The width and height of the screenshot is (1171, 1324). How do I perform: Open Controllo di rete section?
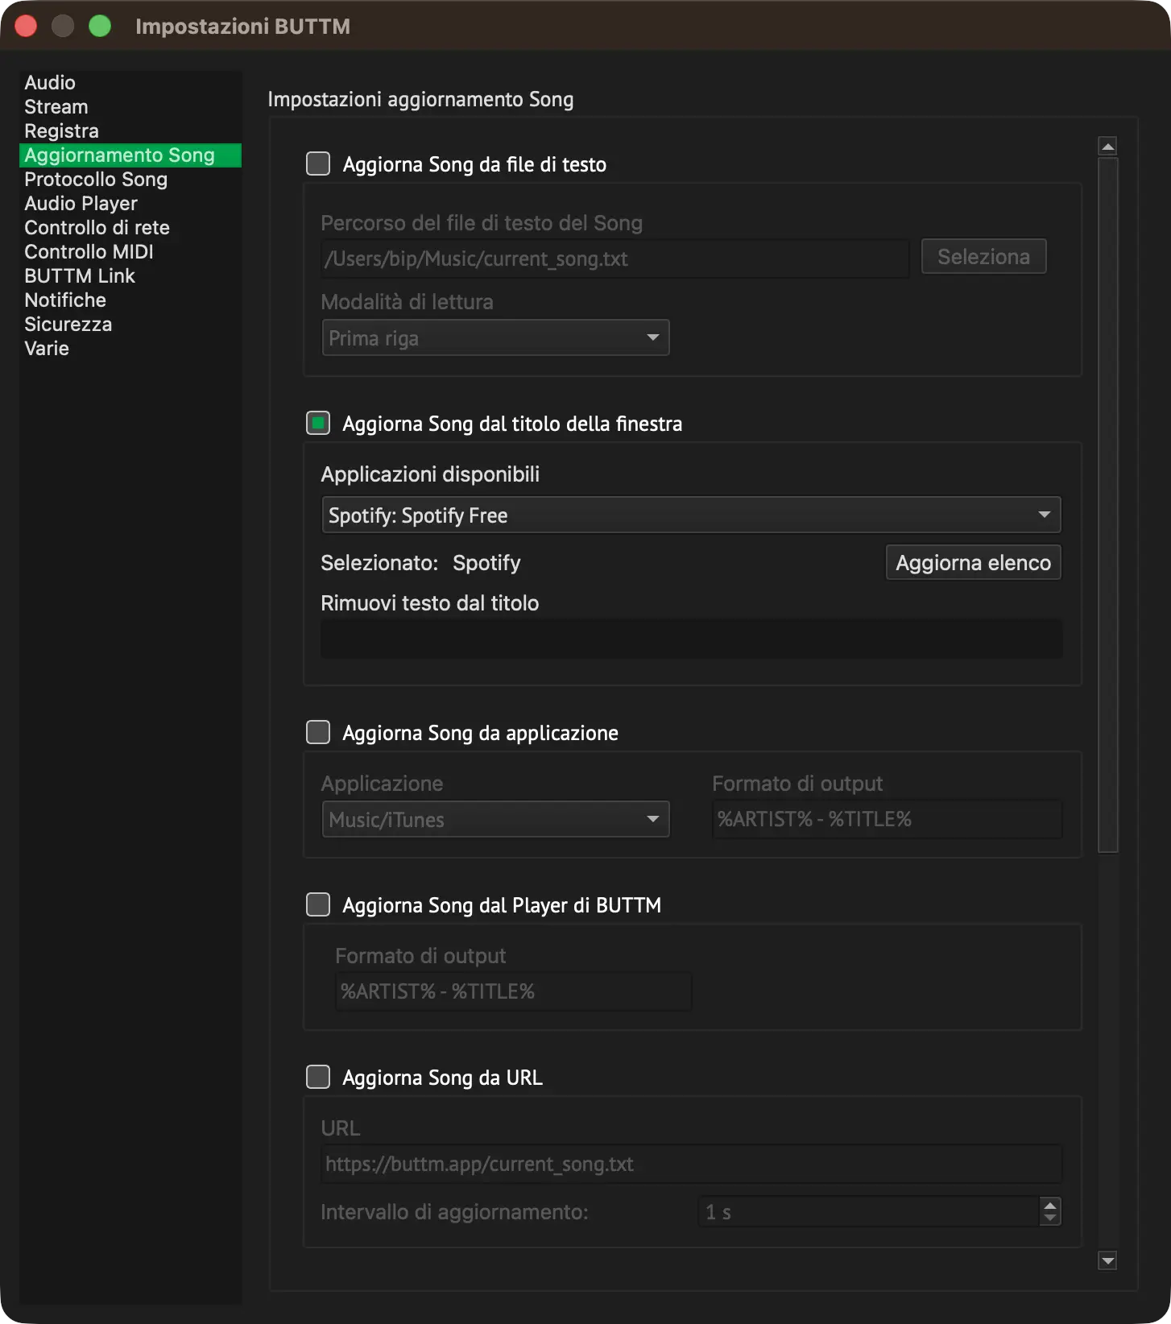coord(130,228)
